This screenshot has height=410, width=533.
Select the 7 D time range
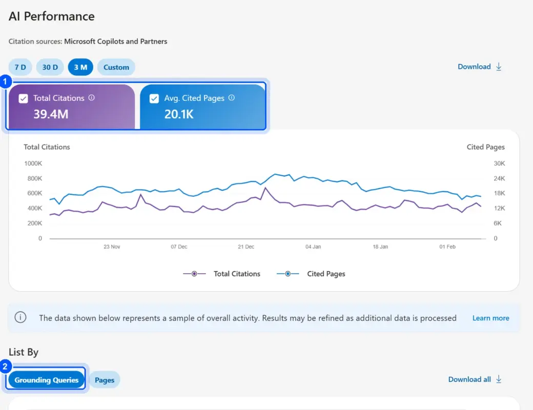pos(20,67)
